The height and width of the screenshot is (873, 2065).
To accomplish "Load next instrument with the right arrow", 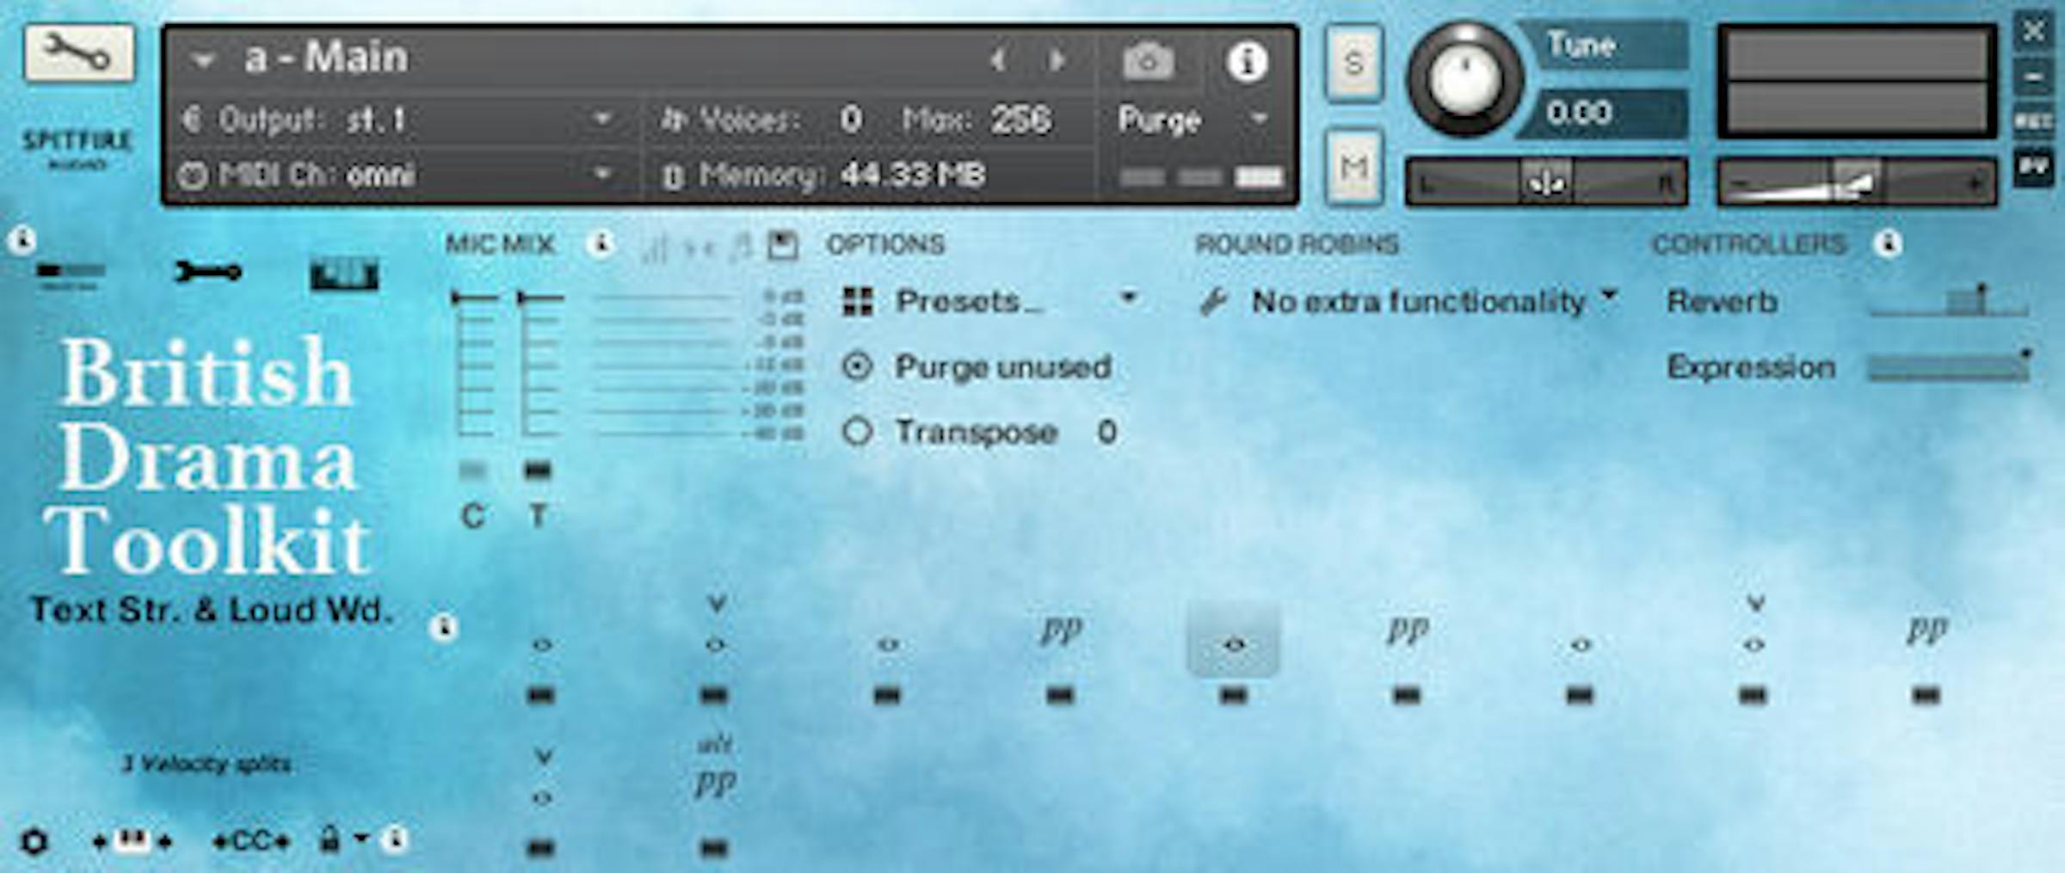I will point(1057,60).
